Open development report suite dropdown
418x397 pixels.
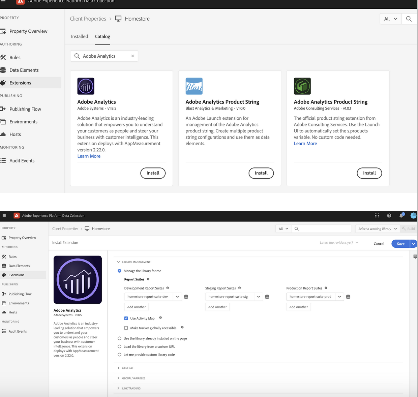pos(177,297)
